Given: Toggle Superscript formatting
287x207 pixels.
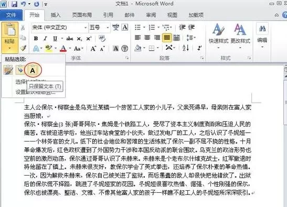Looking at the screenshot, I should [x=89, y=39].
